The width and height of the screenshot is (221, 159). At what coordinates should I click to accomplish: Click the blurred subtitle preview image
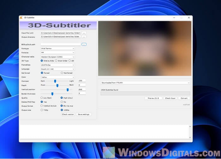pyautogui.click(x=145, y=48)
